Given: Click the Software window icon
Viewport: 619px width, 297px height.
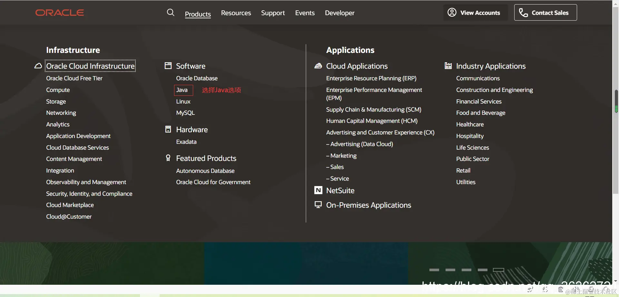Looking at the screenshot, I should (168, 66).
